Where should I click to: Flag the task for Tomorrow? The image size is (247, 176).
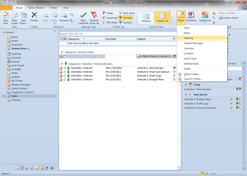coord(110,18)
